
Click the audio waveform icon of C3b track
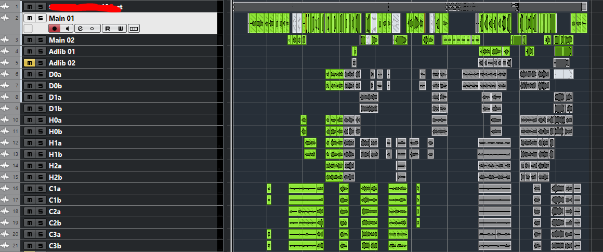[x=5, y=245]
